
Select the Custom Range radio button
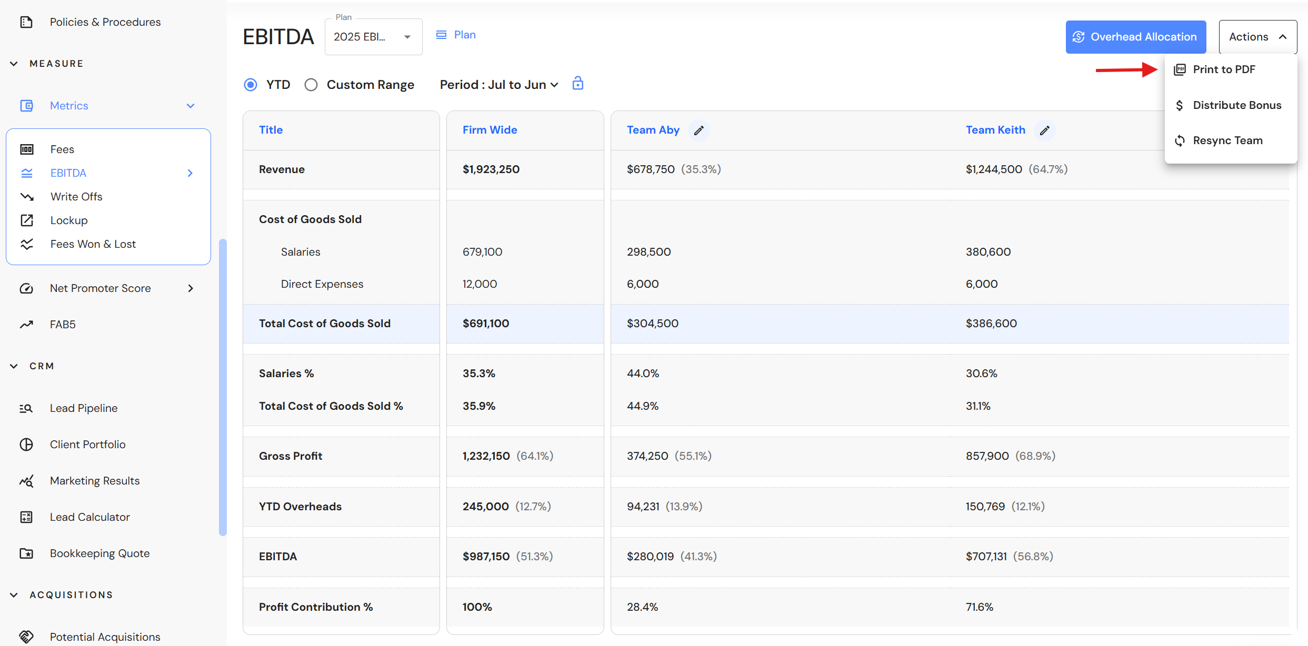[x=311, y=85]
